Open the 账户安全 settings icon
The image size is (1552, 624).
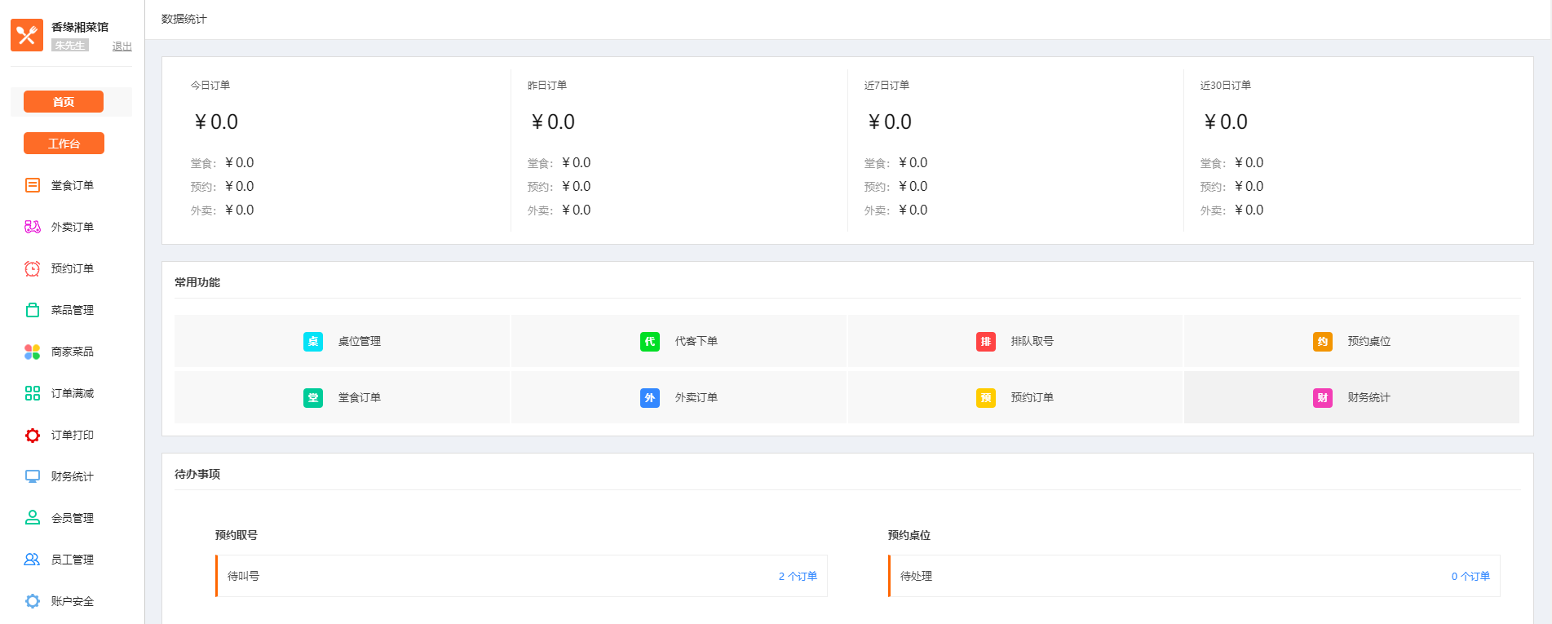33,601
